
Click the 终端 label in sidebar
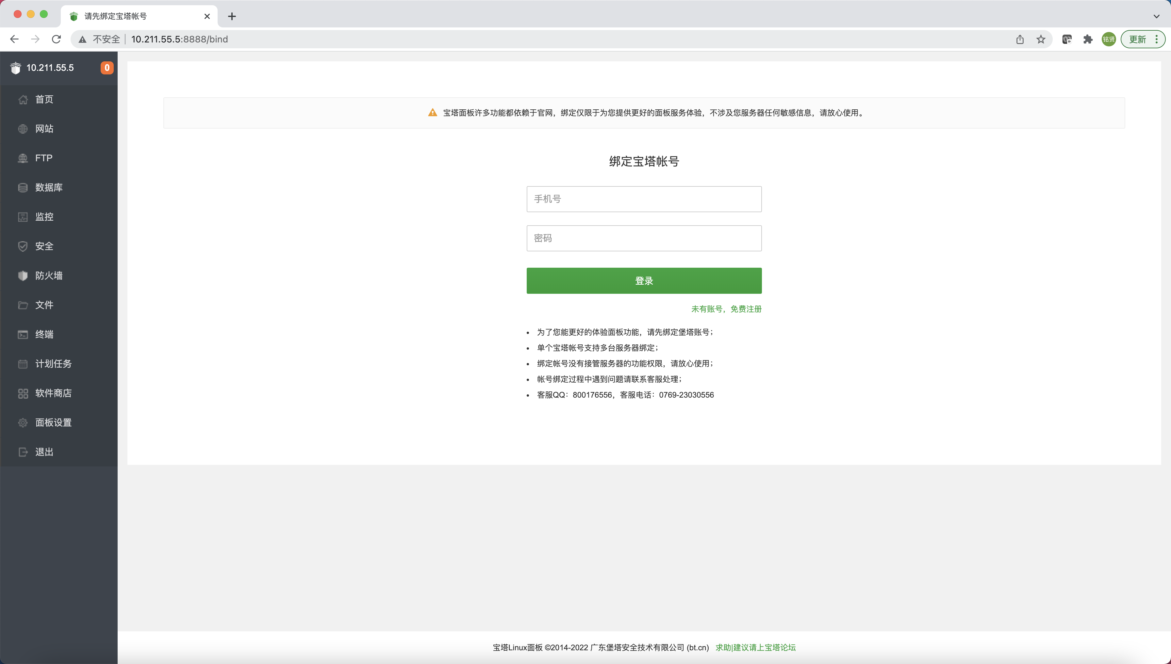44,335
